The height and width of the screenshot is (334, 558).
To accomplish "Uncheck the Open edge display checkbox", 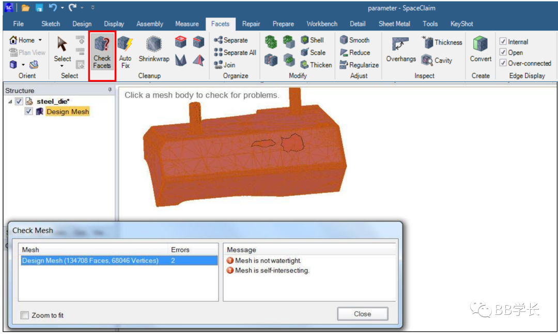I will click(x=503, y=52).
